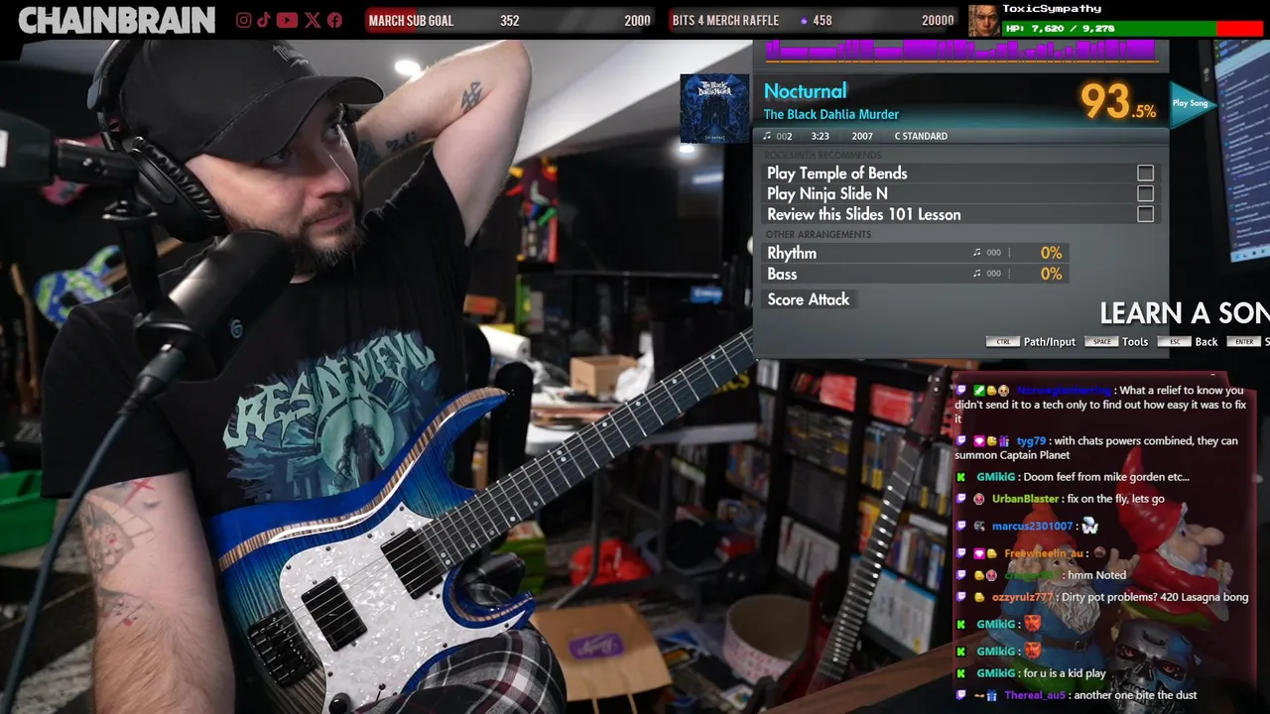Check the Review this Slides 101 Lesson box
Viewport: 1270px width, 714px height.
tap(1145, 214)
